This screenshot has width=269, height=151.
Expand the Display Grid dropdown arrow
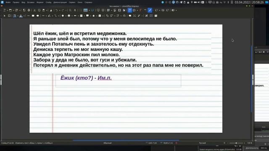pos(89,10)
